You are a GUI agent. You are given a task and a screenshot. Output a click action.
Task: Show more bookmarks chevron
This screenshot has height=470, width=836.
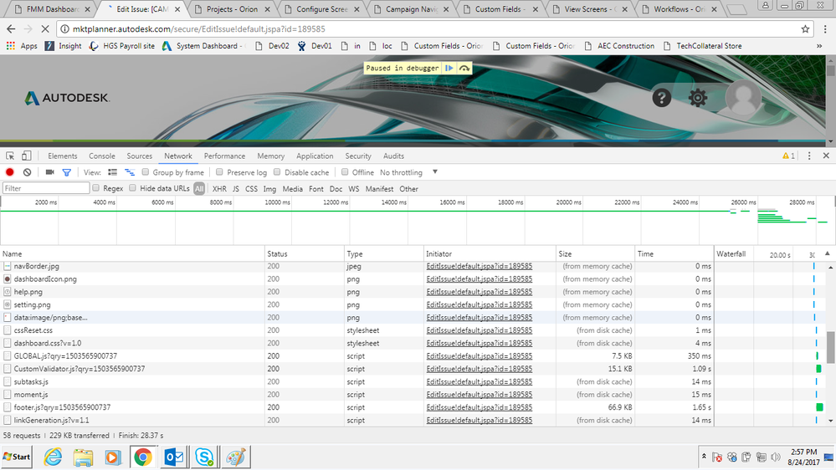819,46
